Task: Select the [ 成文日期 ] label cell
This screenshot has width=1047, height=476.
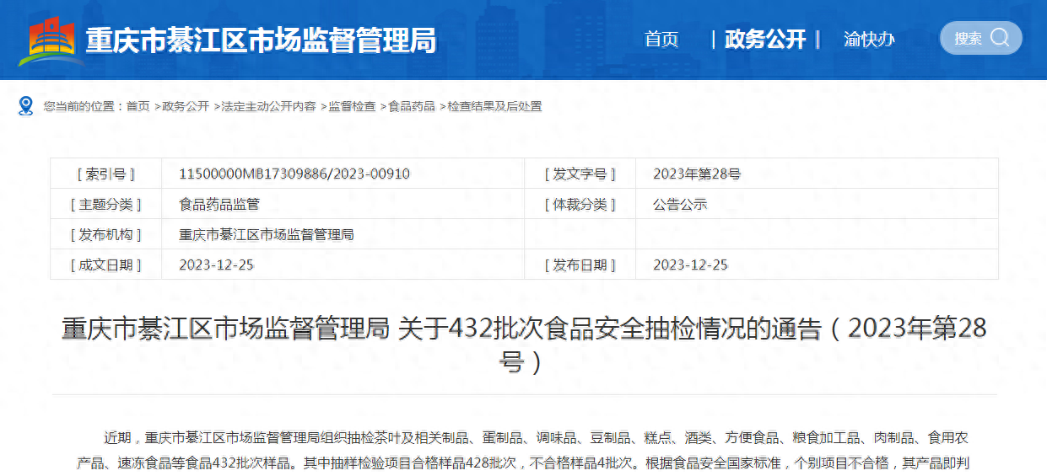Action: point(106,265)
